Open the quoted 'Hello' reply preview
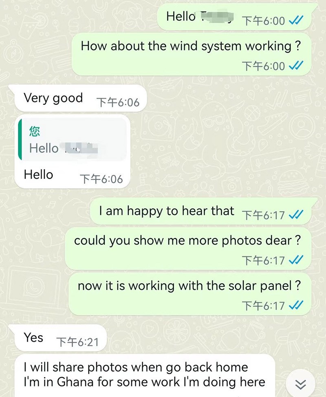Image resolution: width=326 pixels, height=397 pixels. click(73, 140)
